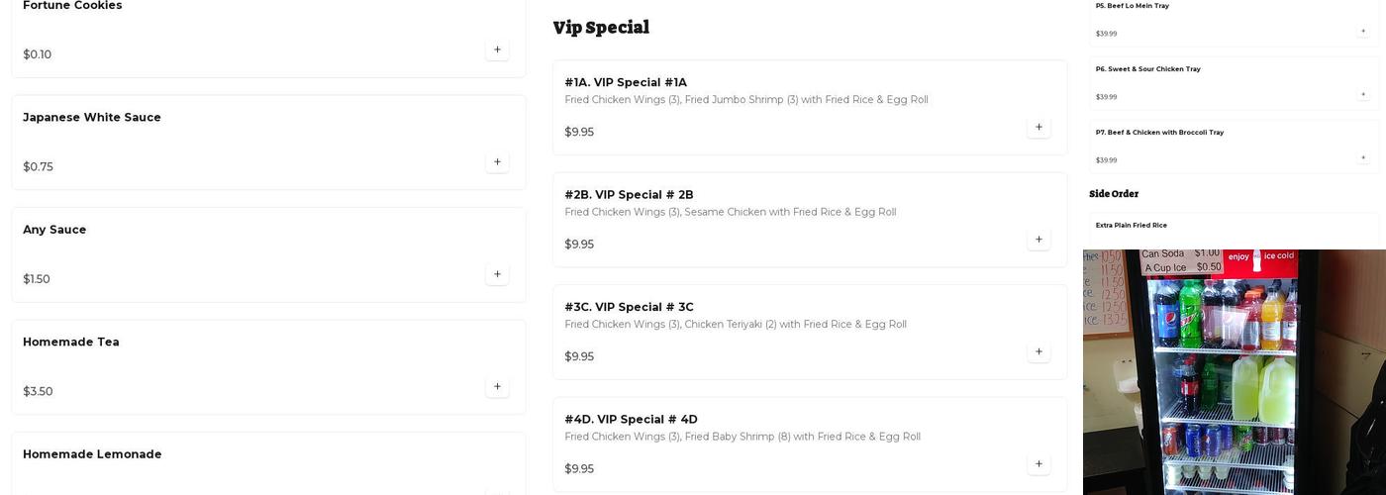1386x495 pixels.
Task: Add P6 Sweet & Sour Chicken Tray
Action: (x=1362, y=94)
